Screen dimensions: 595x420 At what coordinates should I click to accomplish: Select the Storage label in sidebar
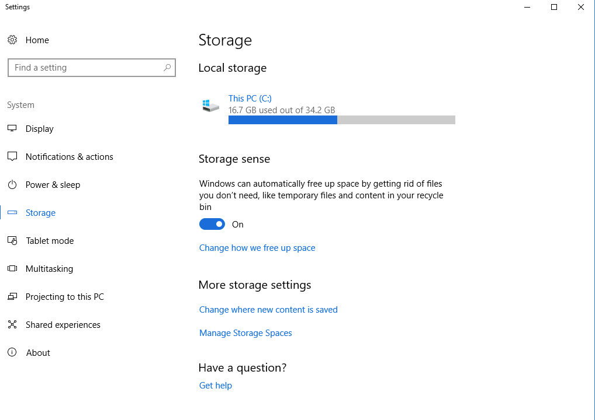pos(40,213)
